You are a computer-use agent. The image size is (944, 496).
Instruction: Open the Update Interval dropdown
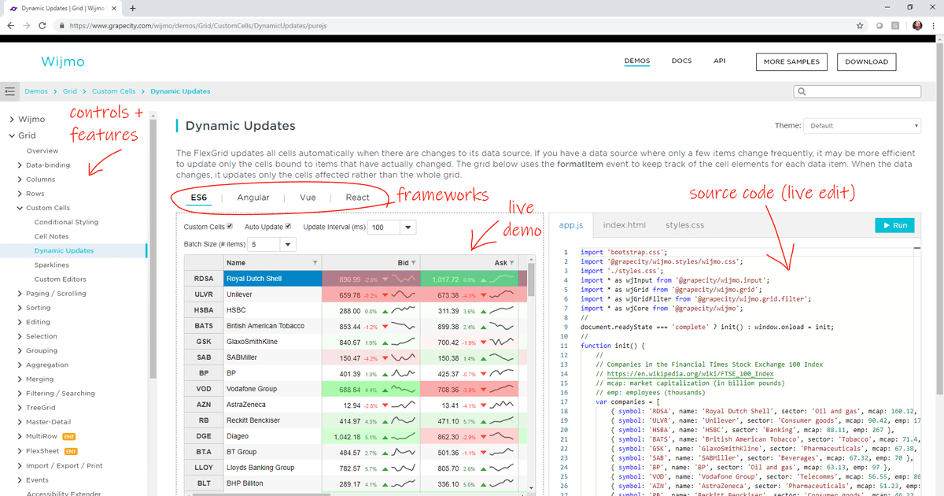(408, 228)
